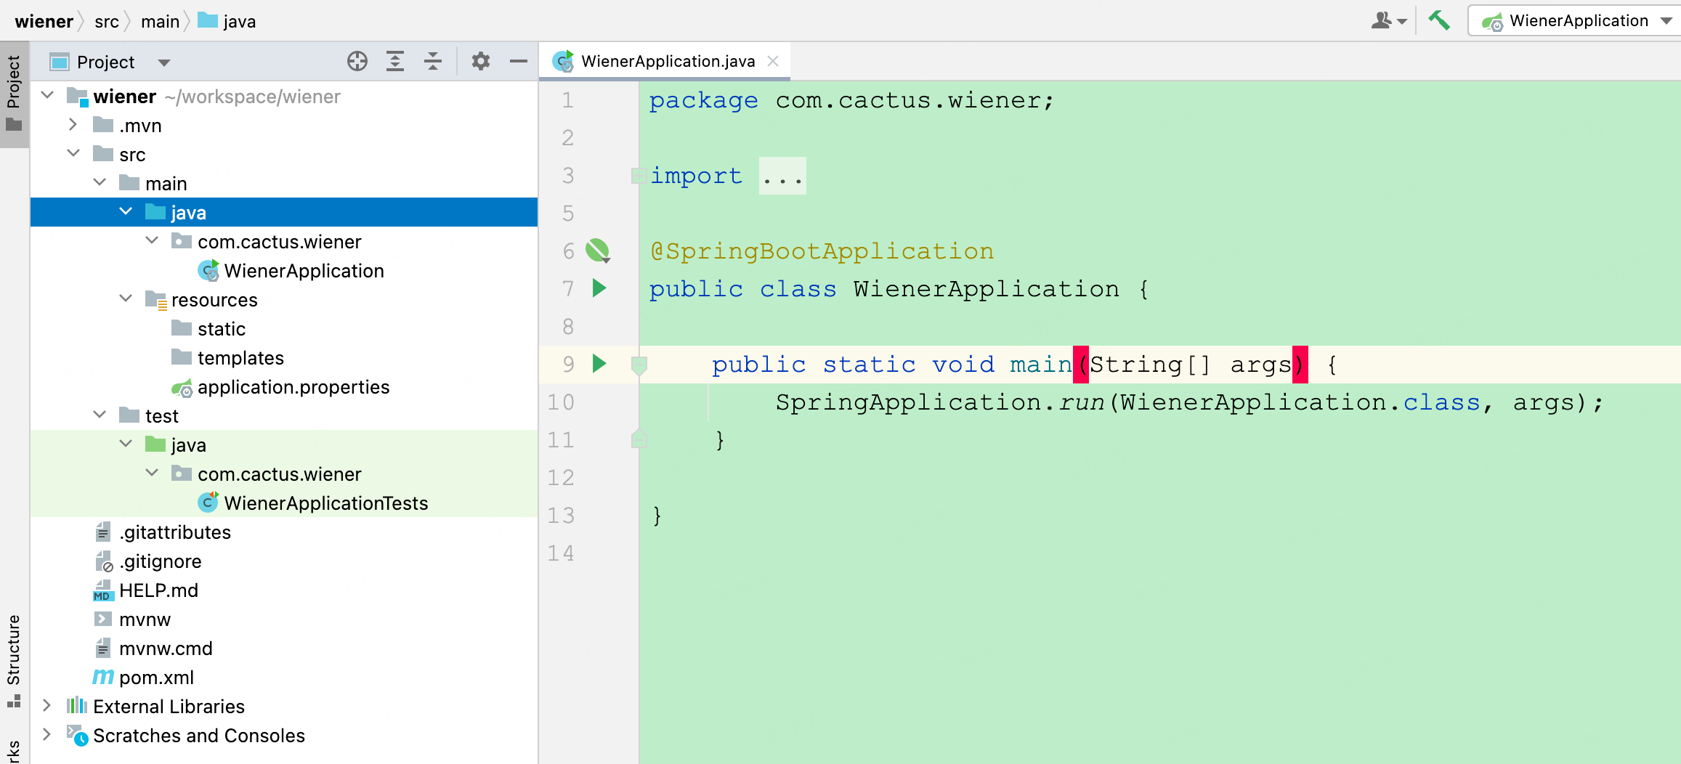Click line number 14 in the gutter
Screen dimensions: 1681x764
pos(561,553)
